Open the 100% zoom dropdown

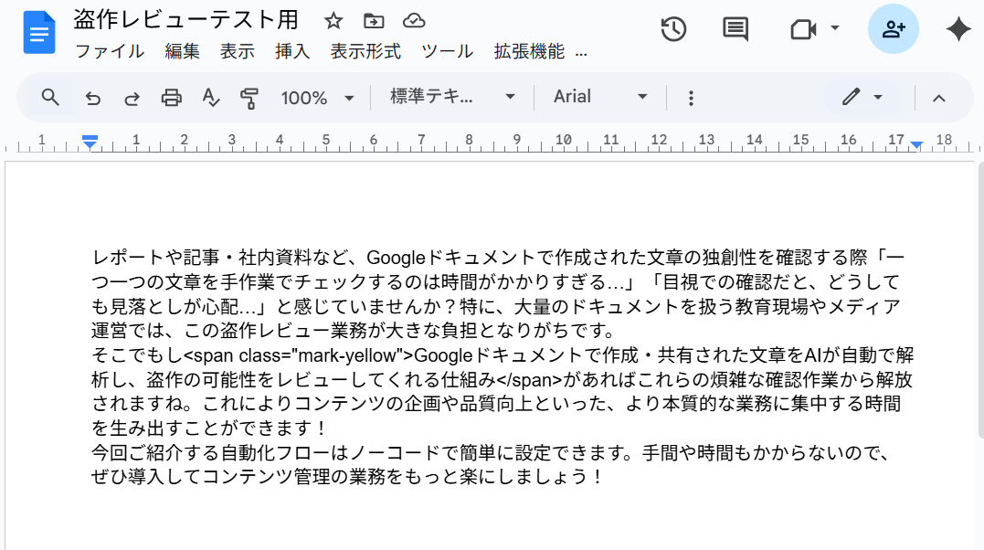[317, 98]
